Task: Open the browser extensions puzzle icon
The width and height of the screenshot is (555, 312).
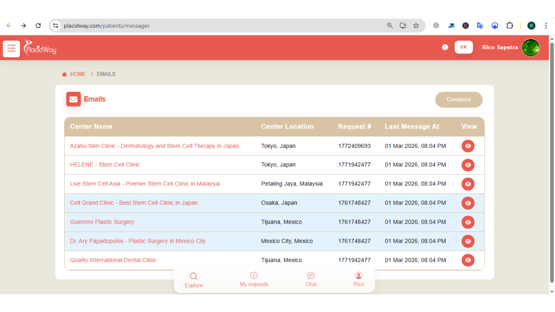Action: pyautogui.click(x=509, y=25)
